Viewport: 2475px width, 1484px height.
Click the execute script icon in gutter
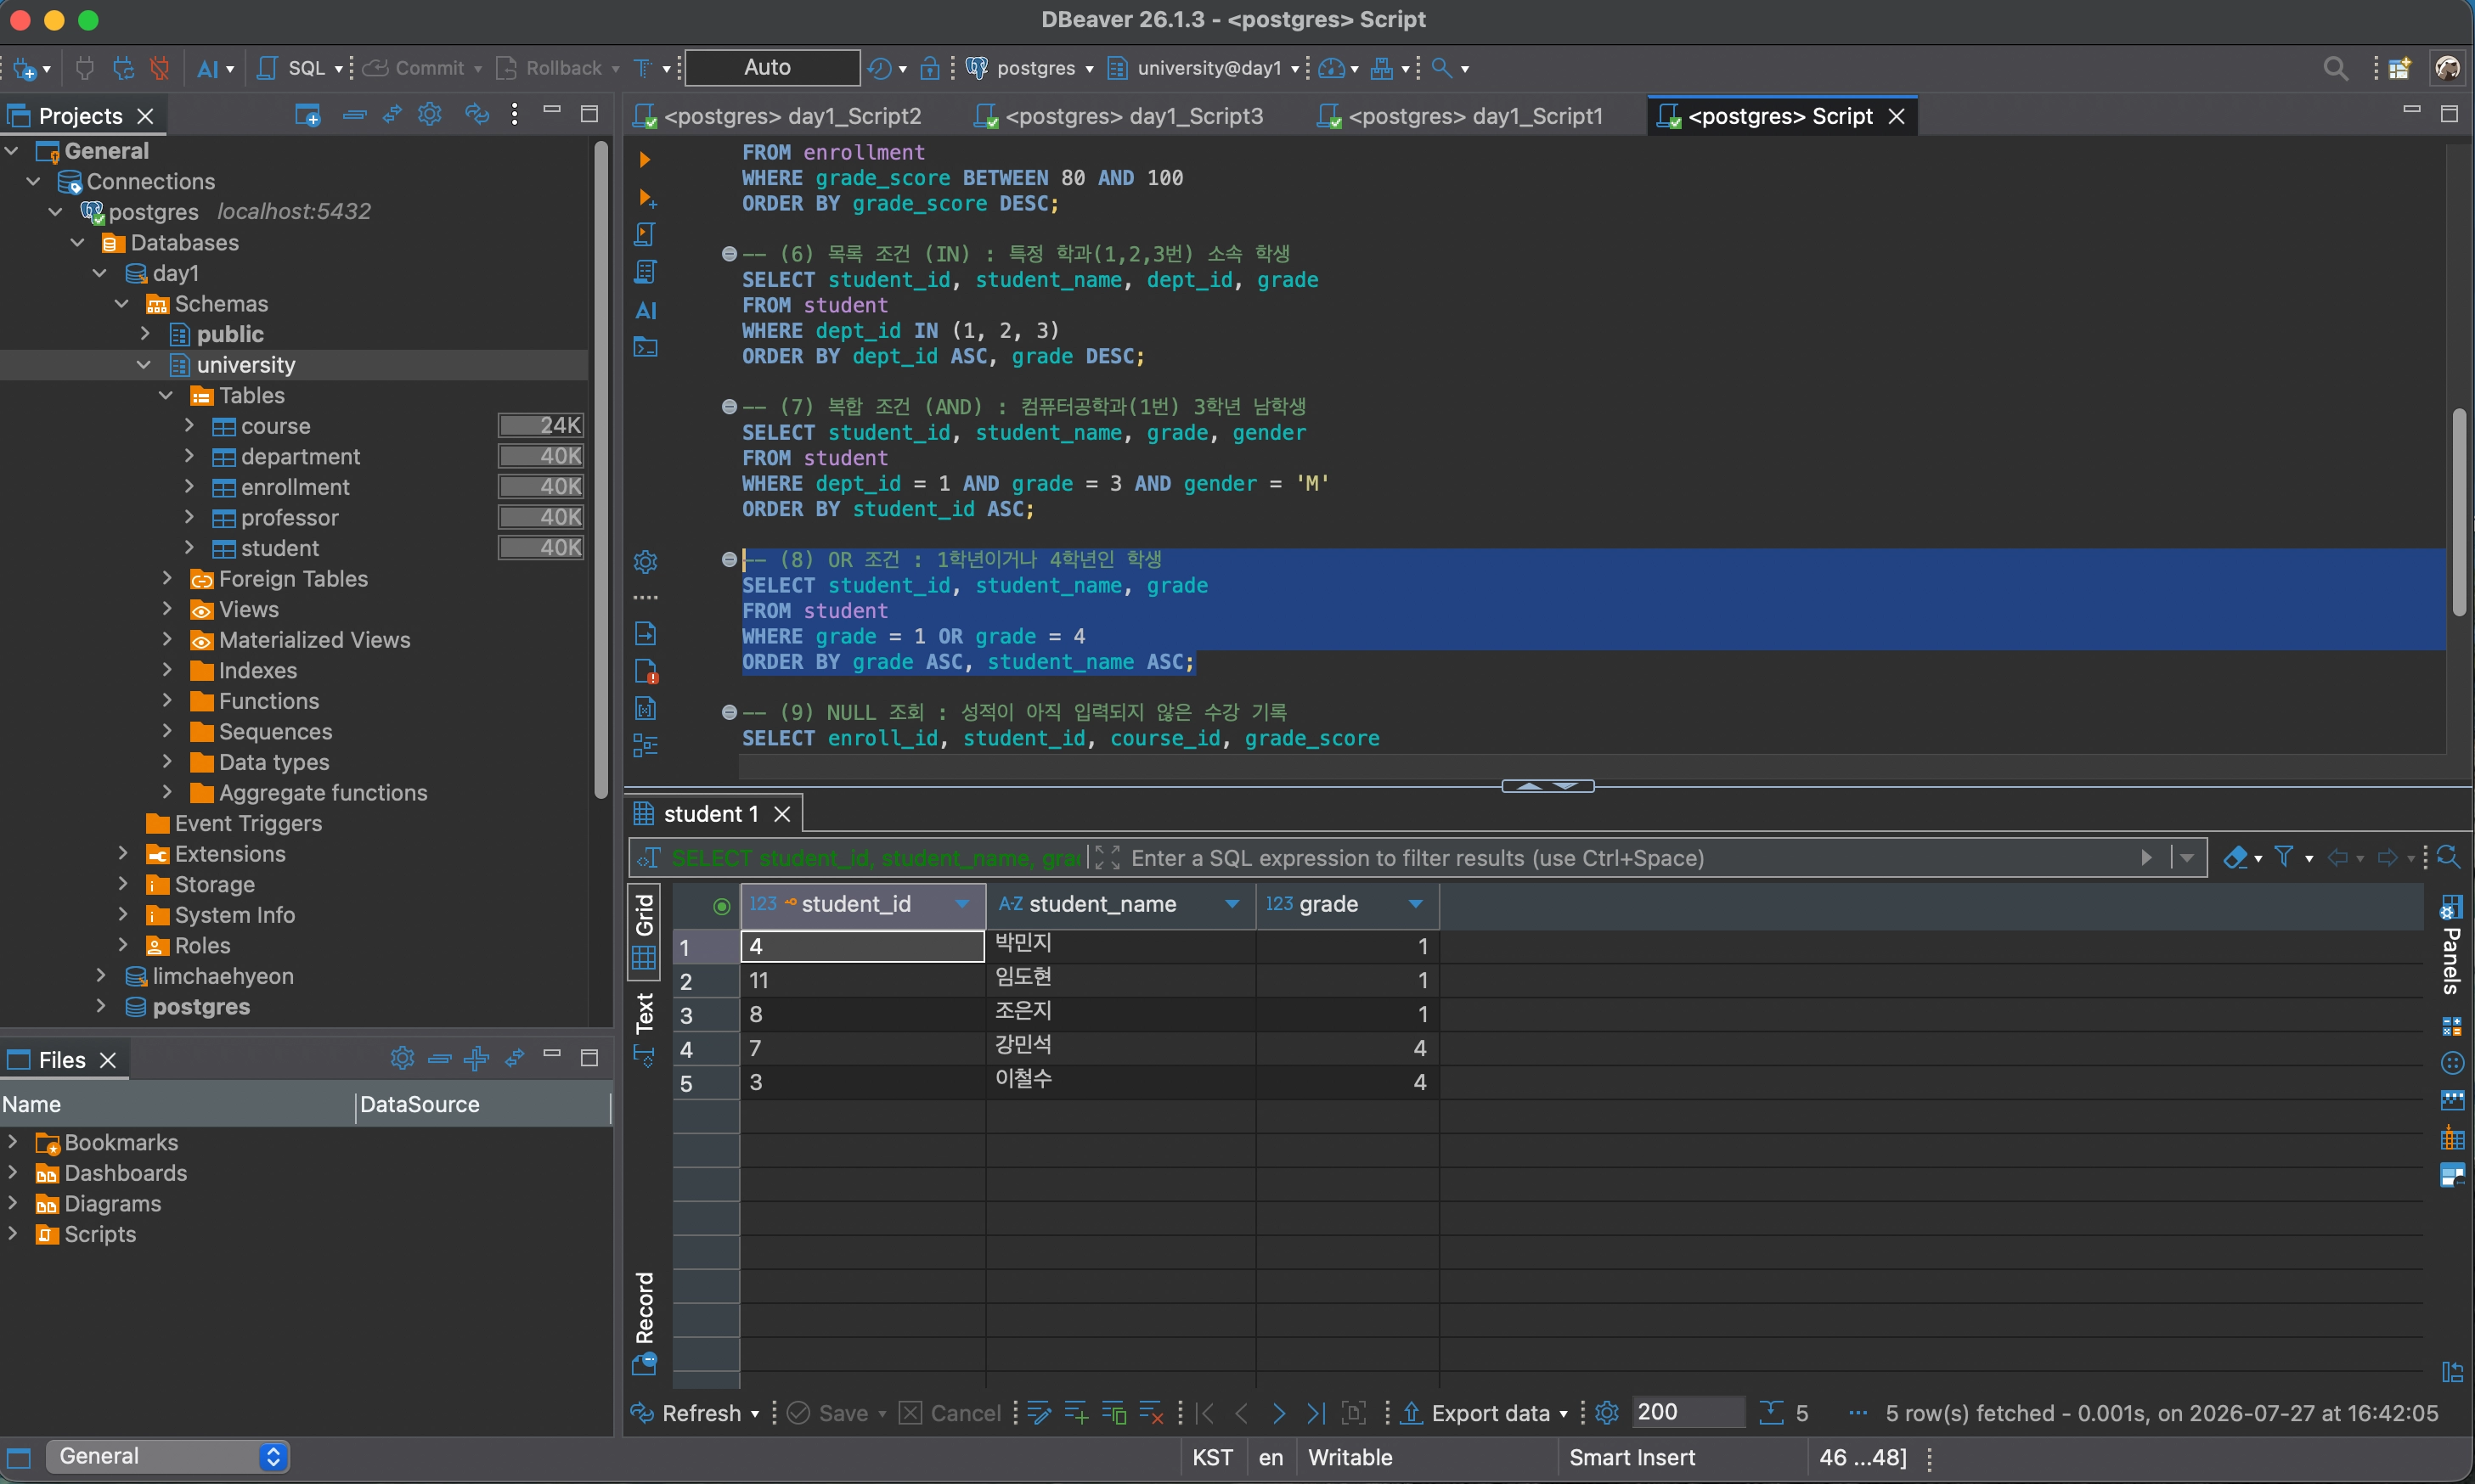(646, 234)
